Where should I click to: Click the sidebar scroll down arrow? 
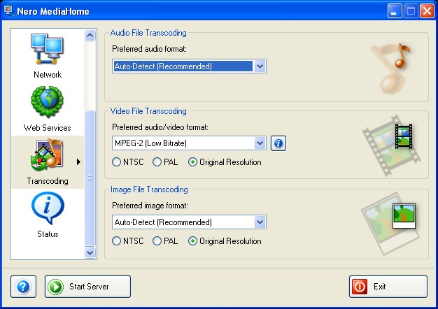pos(90,253)
